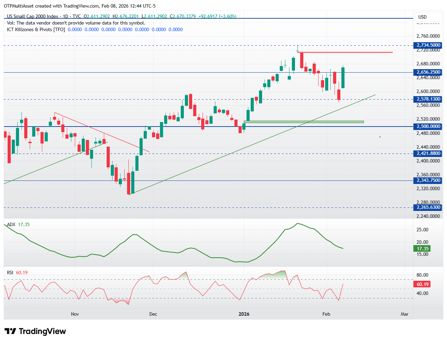
Task: Select the 2,734.5000 price label
Action: point(428,45)
